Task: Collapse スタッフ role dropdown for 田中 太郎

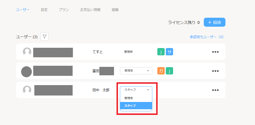Action: pyautogui.click(x=136, y=90)
